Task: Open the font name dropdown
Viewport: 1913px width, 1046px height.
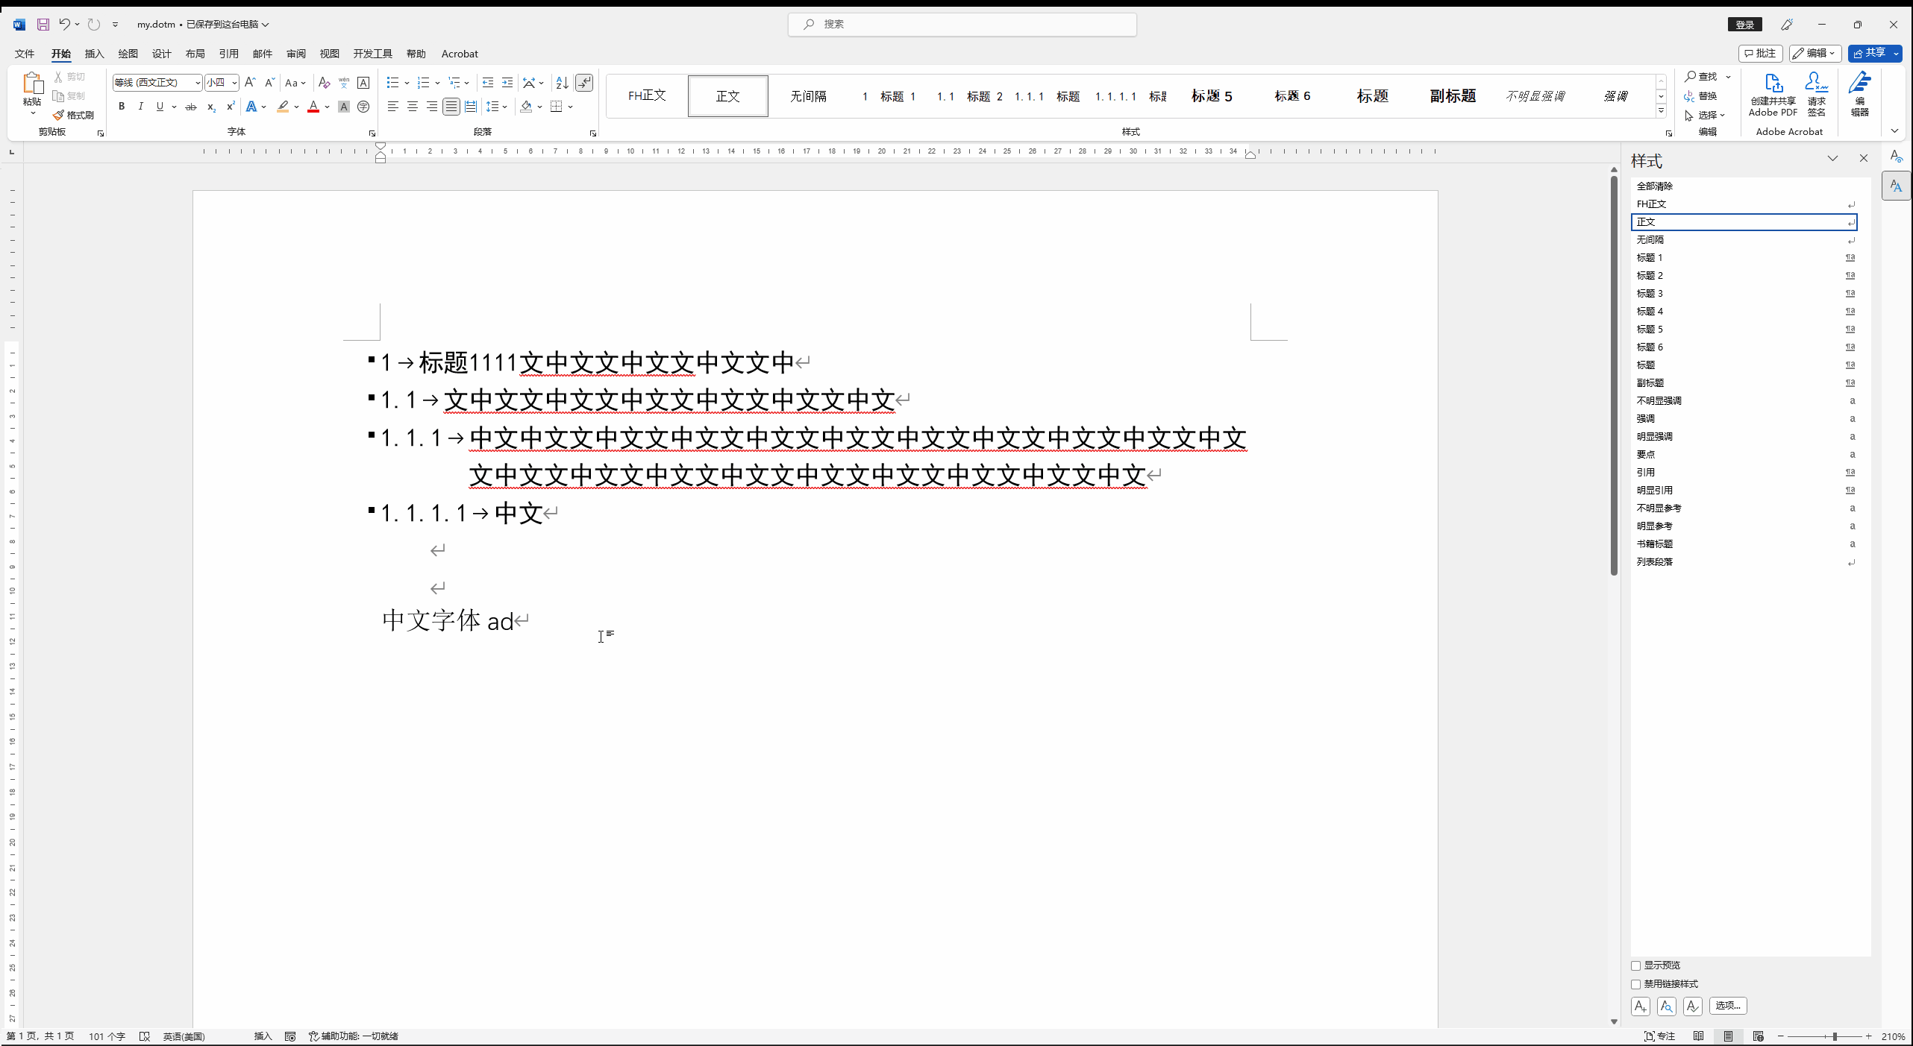Action: [x=197, y=83]
